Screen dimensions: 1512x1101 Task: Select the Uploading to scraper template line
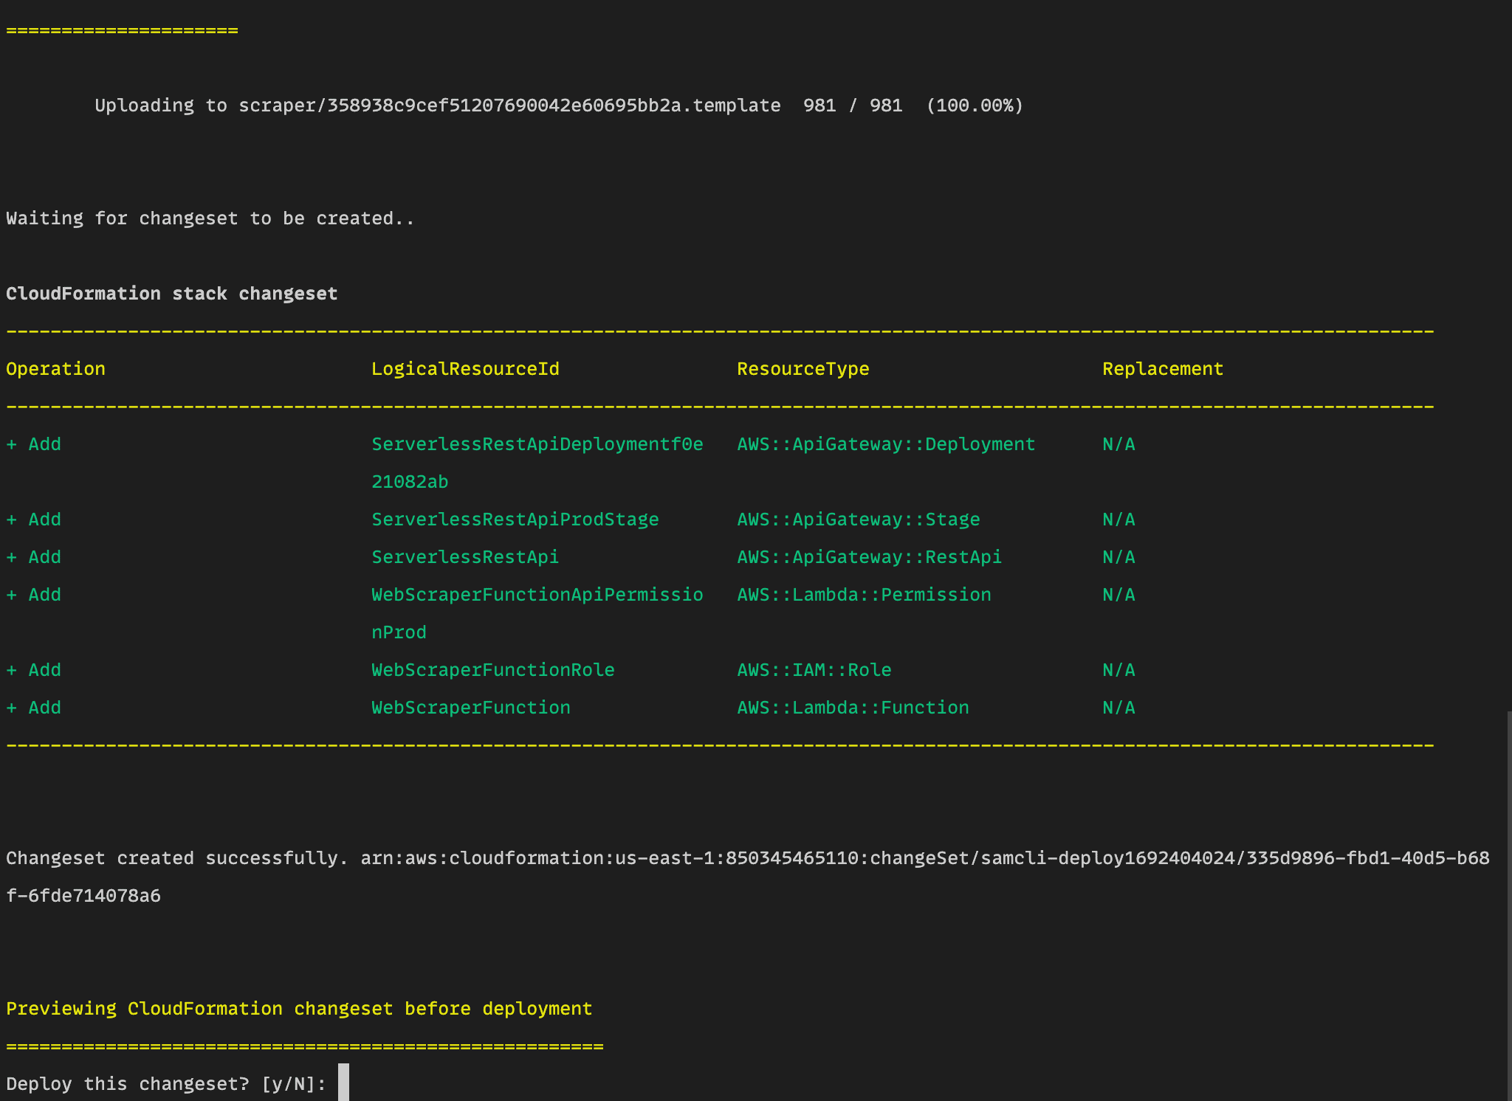557,105
